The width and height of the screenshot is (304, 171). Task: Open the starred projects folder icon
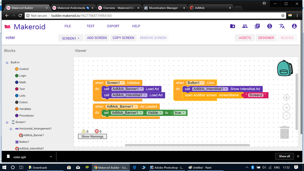coord(233,26)
